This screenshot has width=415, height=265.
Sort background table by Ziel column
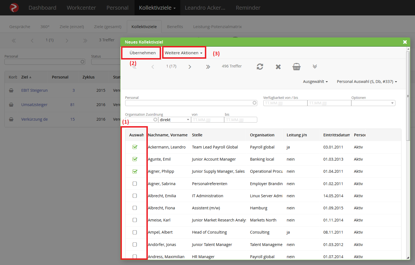pos(26,77)
